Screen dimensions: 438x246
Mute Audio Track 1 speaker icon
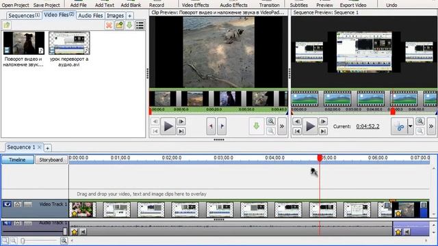[8, 223]
